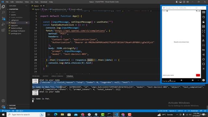Expand the node_modules folder

click(x=17, y=17)
